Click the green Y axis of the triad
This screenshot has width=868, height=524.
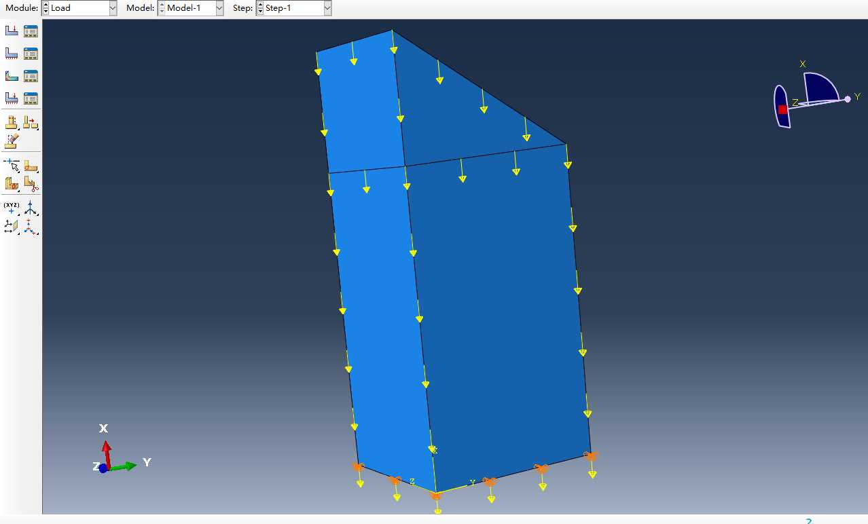[x=124, y=466]
